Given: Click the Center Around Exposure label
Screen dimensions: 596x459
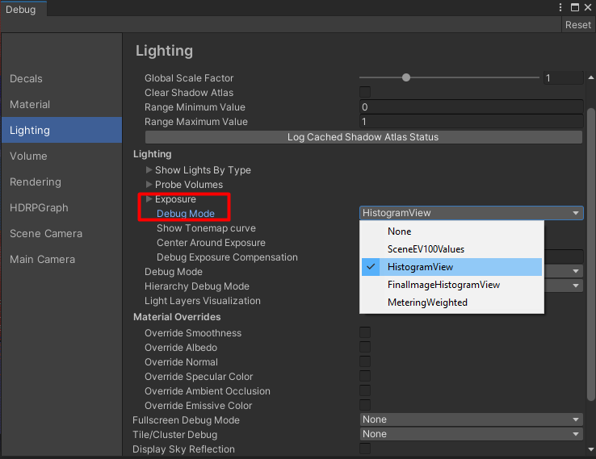Looking at the screenshot, I should (211, 243).
